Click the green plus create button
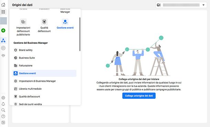 pyautogui.click(x=3, y=30)
